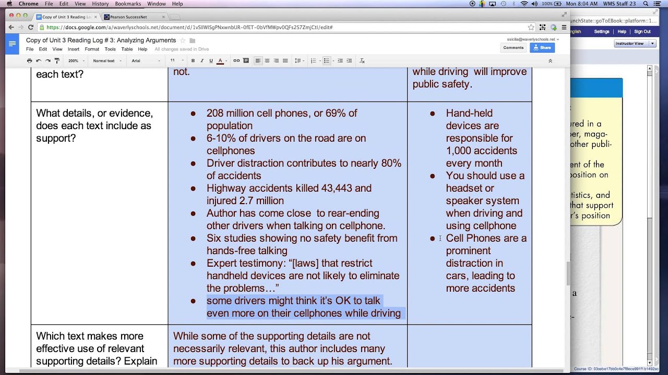This screenshot has width=668, height=375.
Task: Insert a comment from toolbar
Action: pyautogui.click(x=246, y=61)
